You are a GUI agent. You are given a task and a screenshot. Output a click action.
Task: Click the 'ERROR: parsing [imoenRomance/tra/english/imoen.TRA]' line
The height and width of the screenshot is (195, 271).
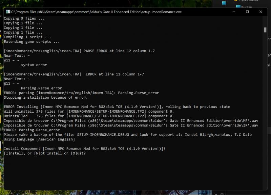(81, 93)
